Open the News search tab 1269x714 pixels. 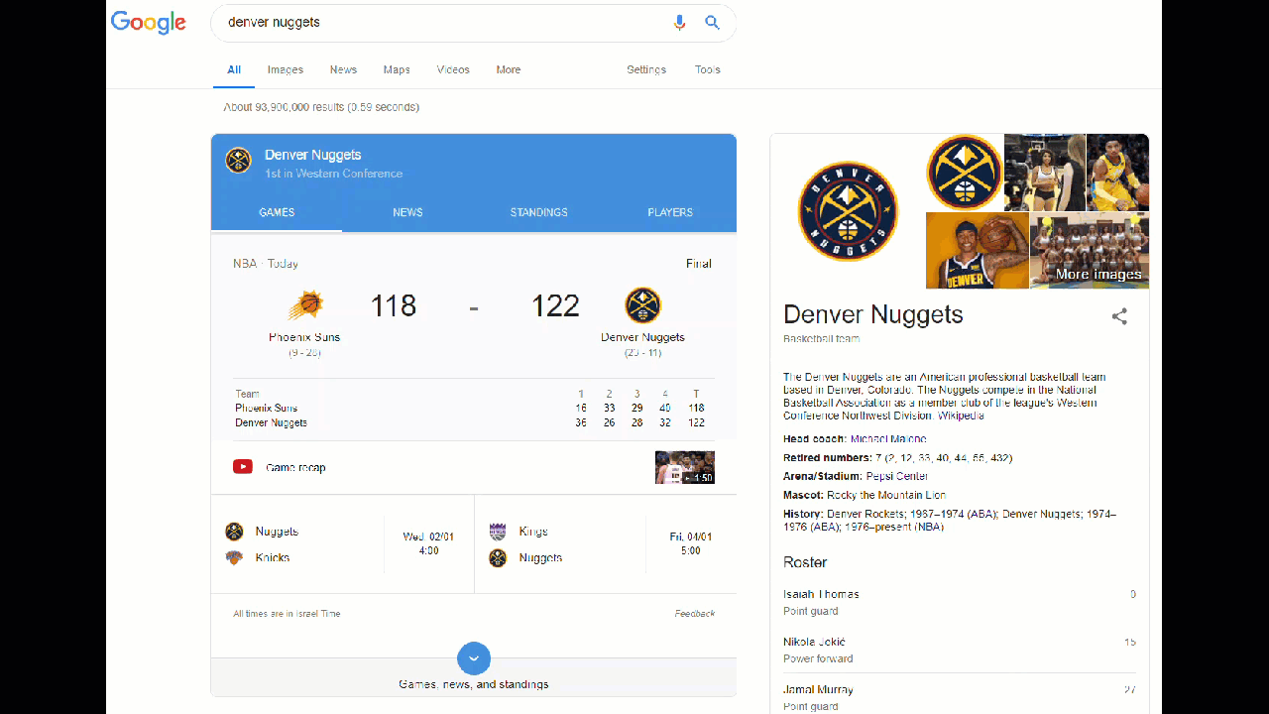tap(343, 69)
